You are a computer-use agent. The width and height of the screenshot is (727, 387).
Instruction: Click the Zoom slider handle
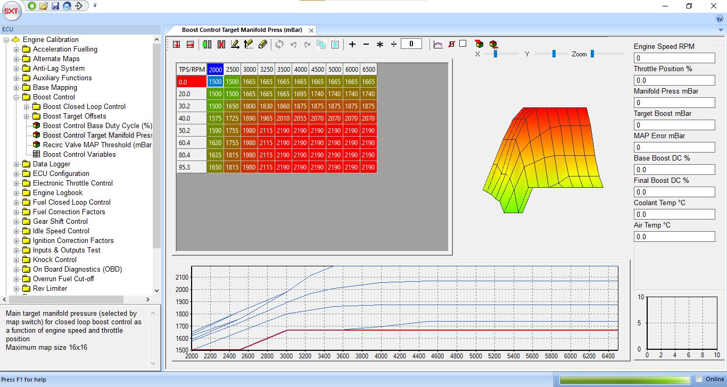pyautogui.click(x=592, y=54)
